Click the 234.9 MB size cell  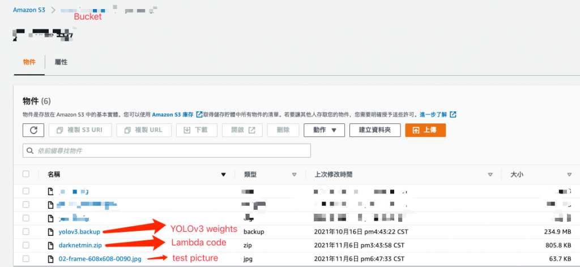(559, 232)
